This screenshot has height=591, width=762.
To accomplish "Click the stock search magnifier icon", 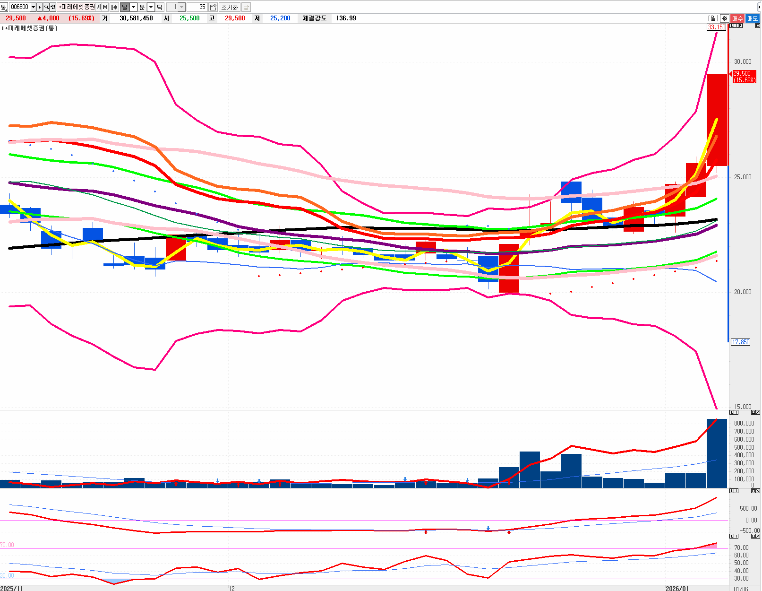I will 46,7.
